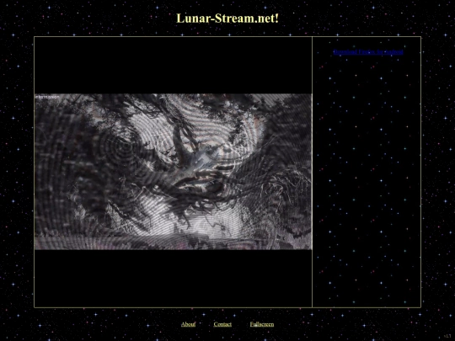Click the v1.3 version label
The height and width of the screenshot is (341, 455).
pyautogui.click(x=447, y=336)
